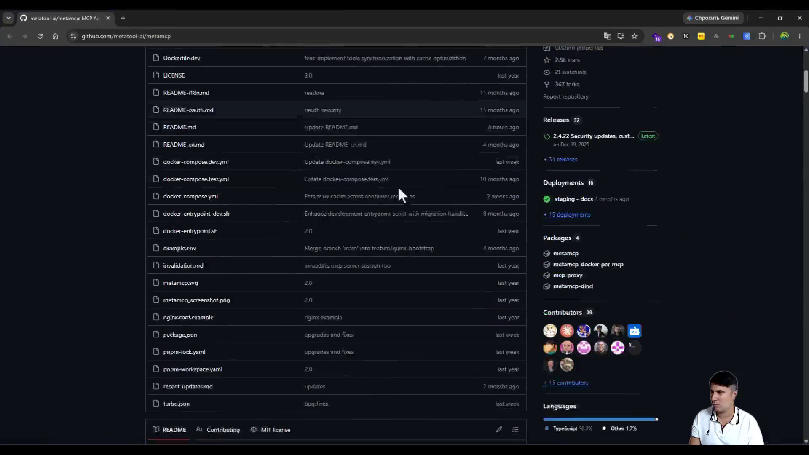Open README-i18n.md
The width and height of the screenshot is (809, 455).
186,93
